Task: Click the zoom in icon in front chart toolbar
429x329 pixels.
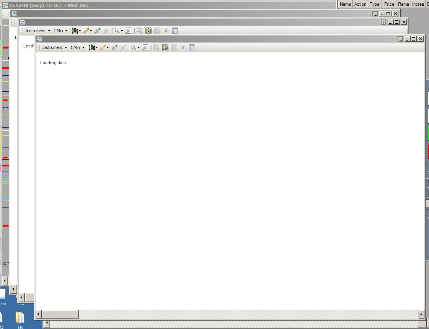Action: point(114,47)
